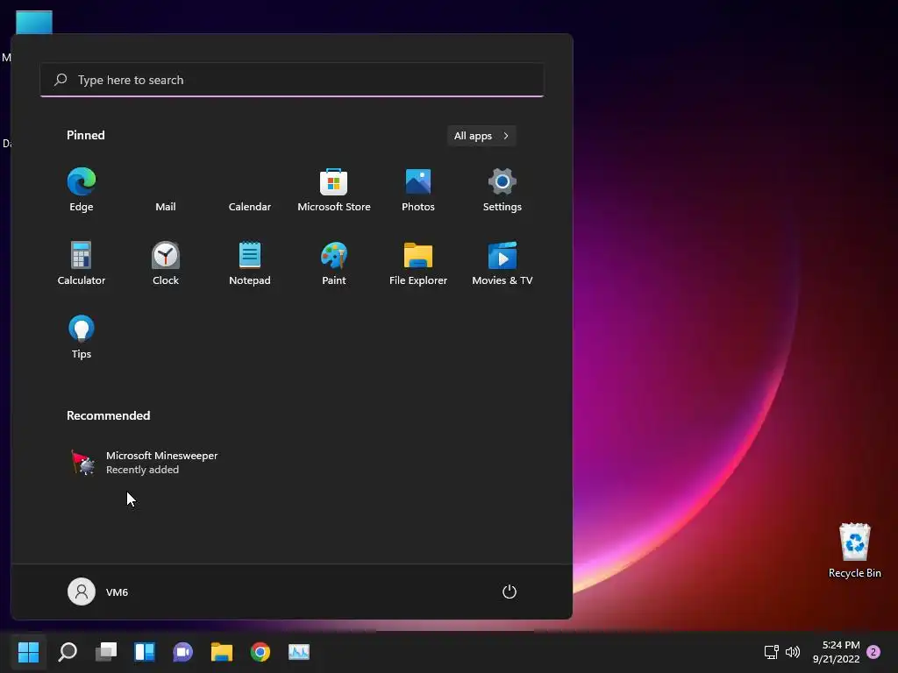Click the Windows Start button on taskbar
Viewport: 898px width, 673px height.
tap(28, 652)
